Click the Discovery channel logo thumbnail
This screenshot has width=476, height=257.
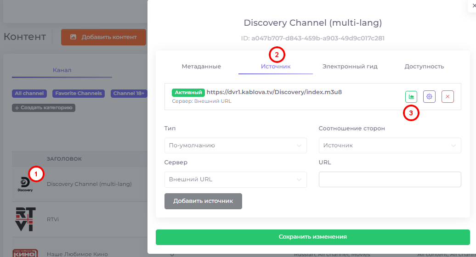tap(25, 184)
